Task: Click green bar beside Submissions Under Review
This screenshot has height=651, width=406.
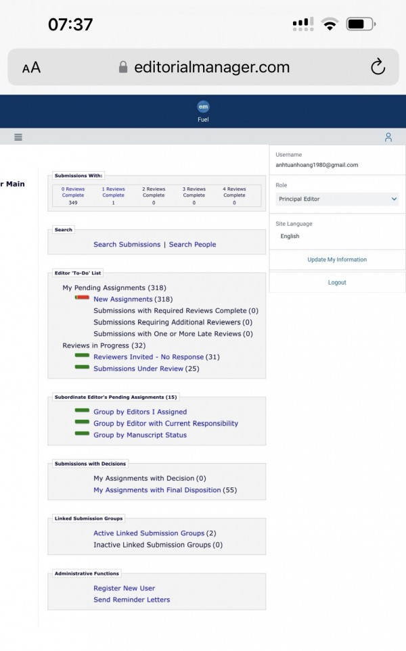Action: (82, 367)
